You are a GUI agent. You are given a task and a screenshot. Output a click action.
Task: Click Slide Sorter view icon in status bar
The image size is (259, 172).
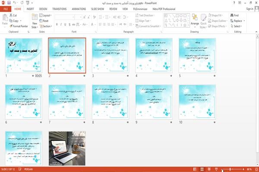[202, 169]
